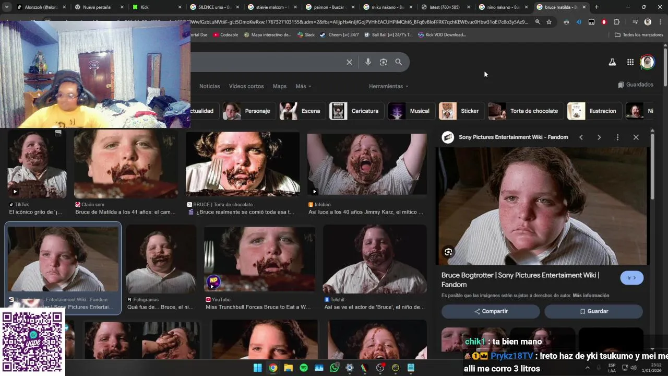This screenshot has height=376, width=668.
Task: Open Chrome from the taskbar
Action: pos(273,368)
